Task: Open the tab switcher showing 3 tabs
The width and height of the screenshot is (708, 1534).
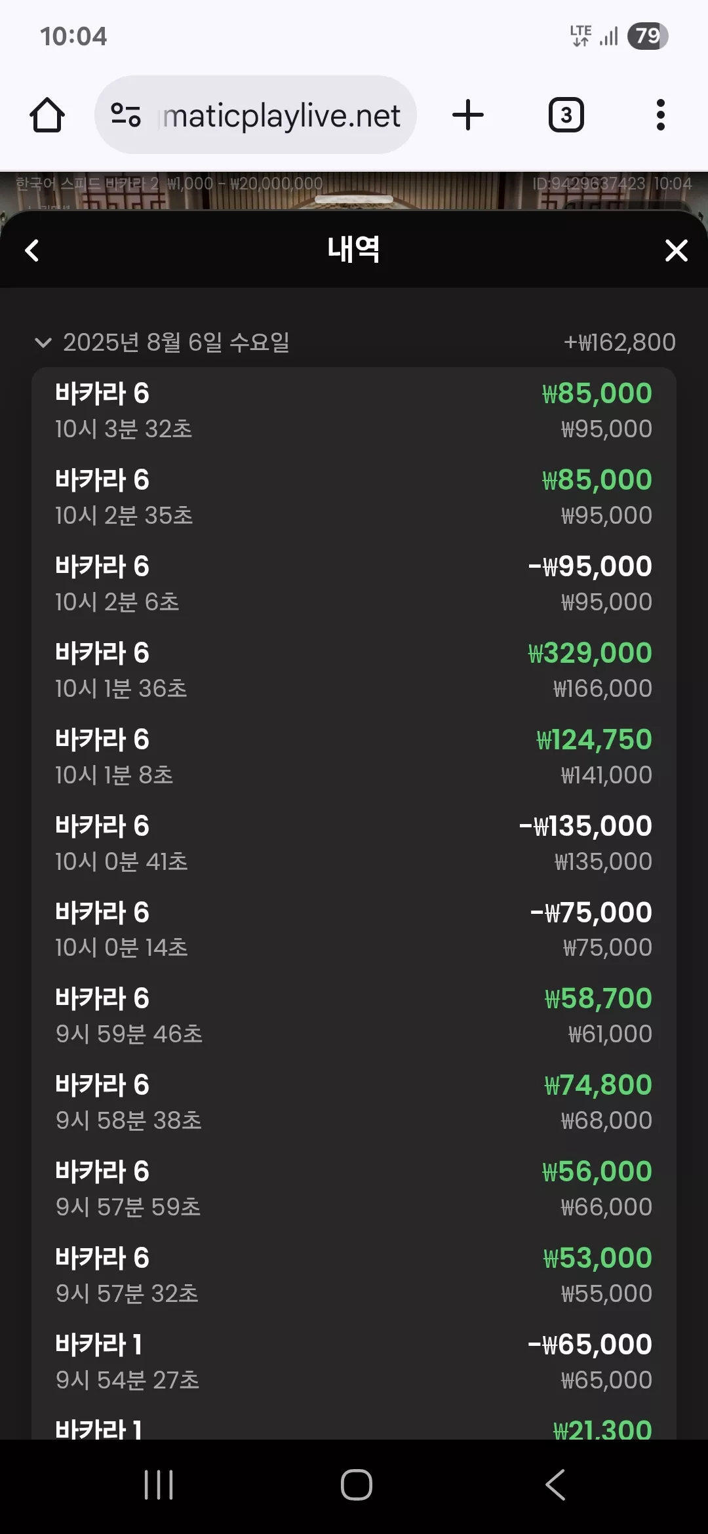Action: pos(566,115)
